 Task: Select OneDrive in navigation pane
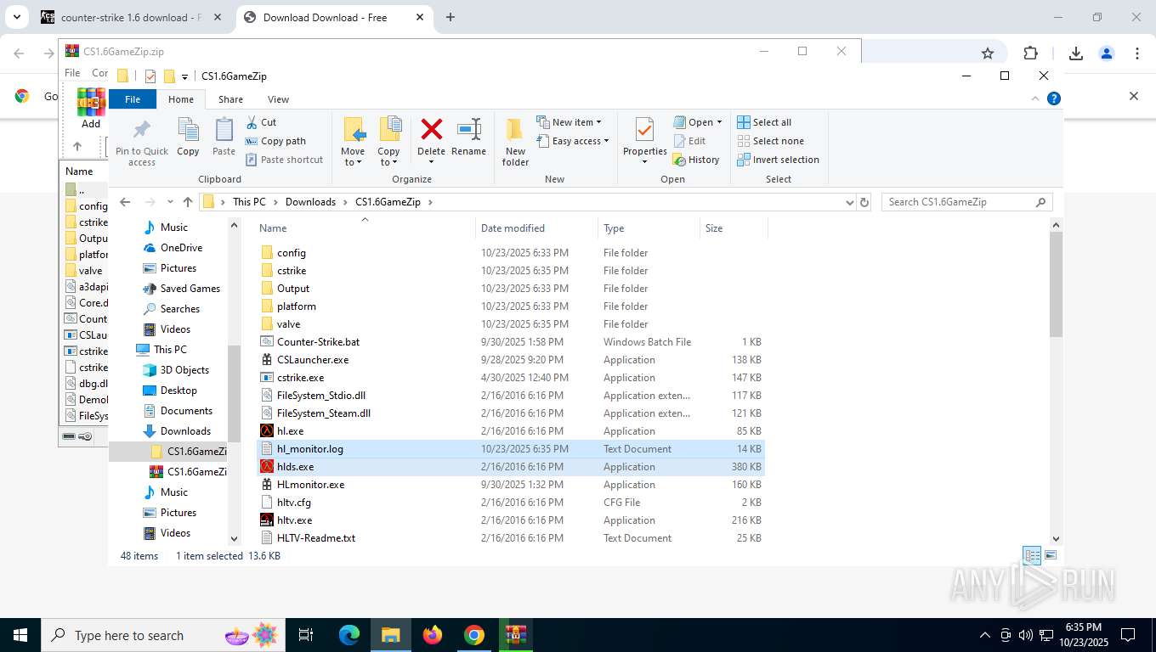click(x=181, y=248)
